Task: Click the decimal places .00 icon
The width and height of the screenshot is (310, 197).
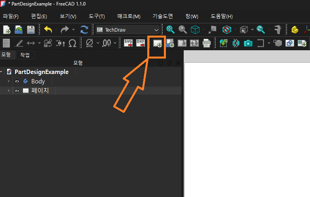Action: [107, 43]
